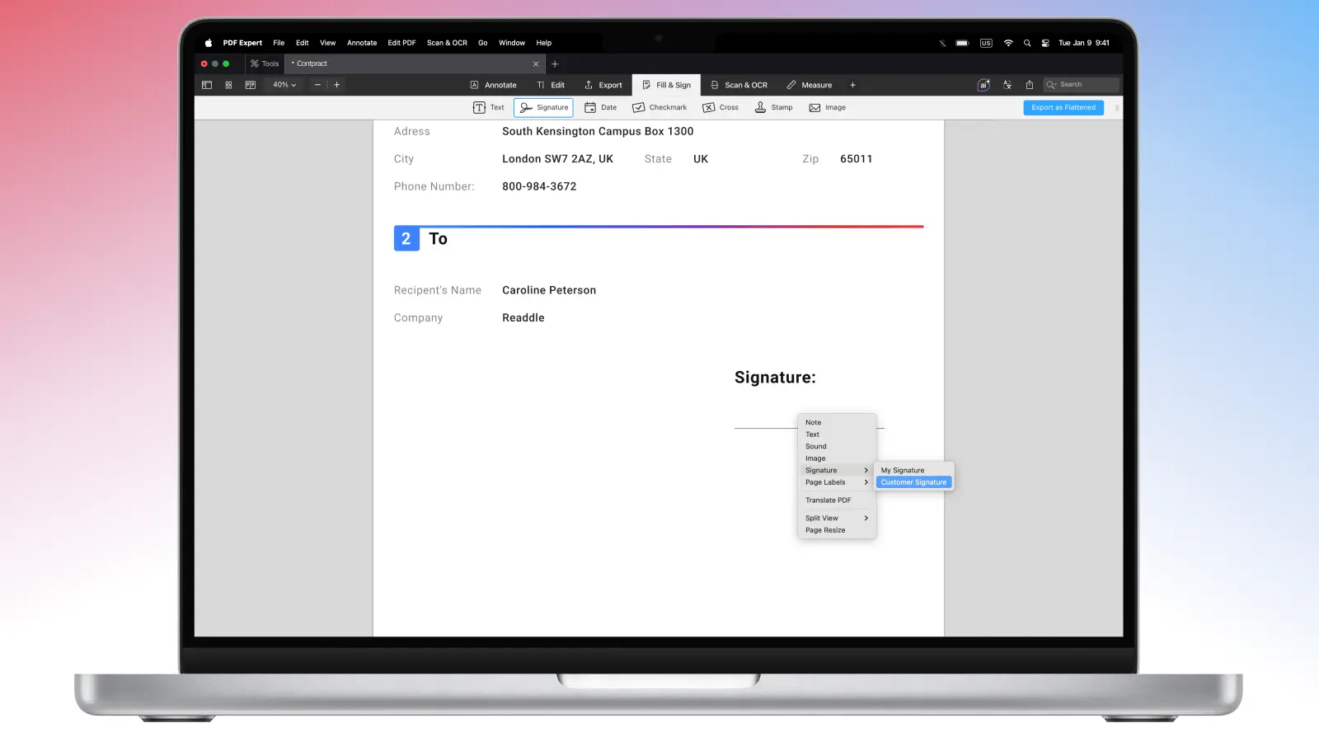Image resolution: width=1319 pixels, height=742 pixels.
Task: Click Export as Flattened button
Action: pos(1063,108)
